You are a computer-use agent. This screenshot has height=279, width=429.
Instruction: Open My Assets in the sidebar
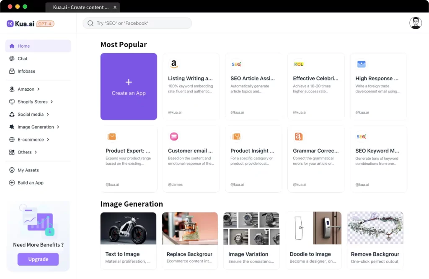pos(28,170)
